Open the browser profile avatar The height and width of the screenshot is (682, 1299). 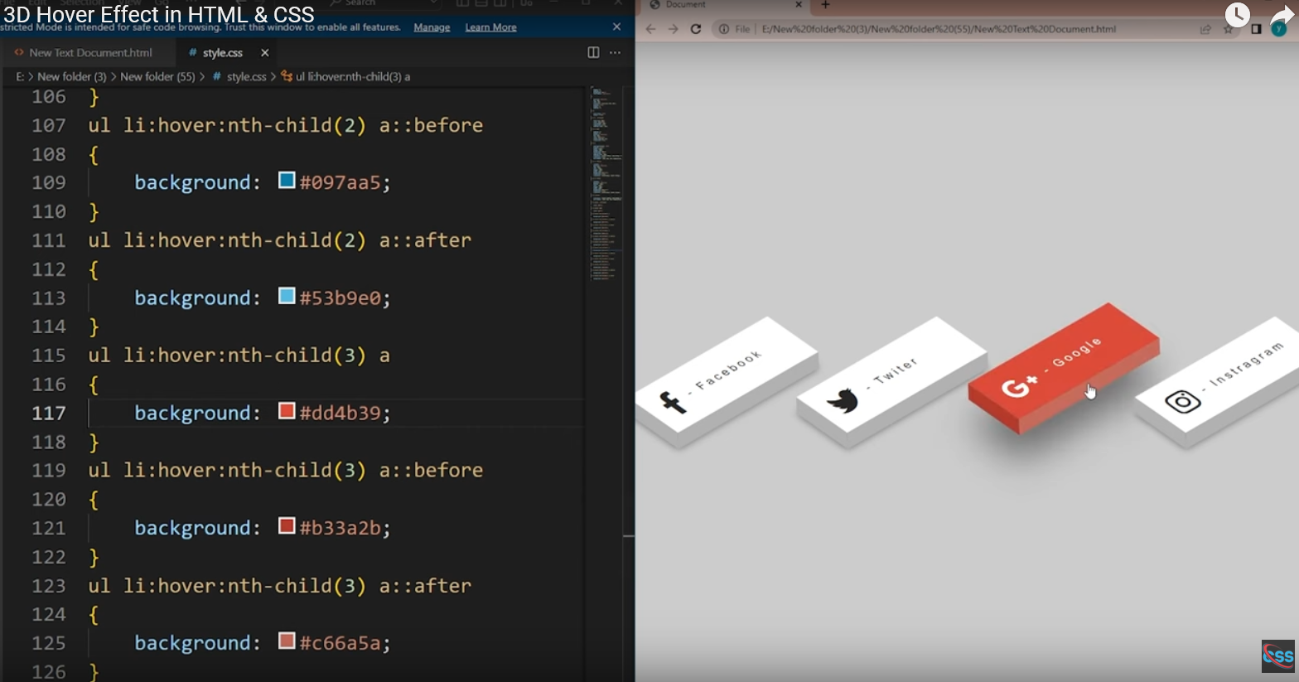[1279, 29]
